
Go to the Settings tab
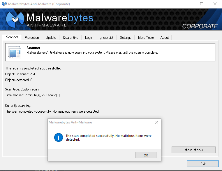click(126, 38)
